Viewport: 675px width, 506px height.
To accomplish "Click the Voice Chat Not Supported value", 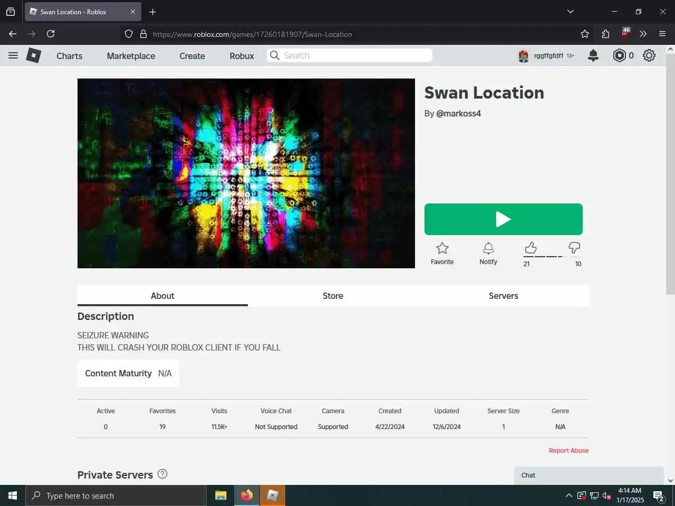I will tap(276, 427).
